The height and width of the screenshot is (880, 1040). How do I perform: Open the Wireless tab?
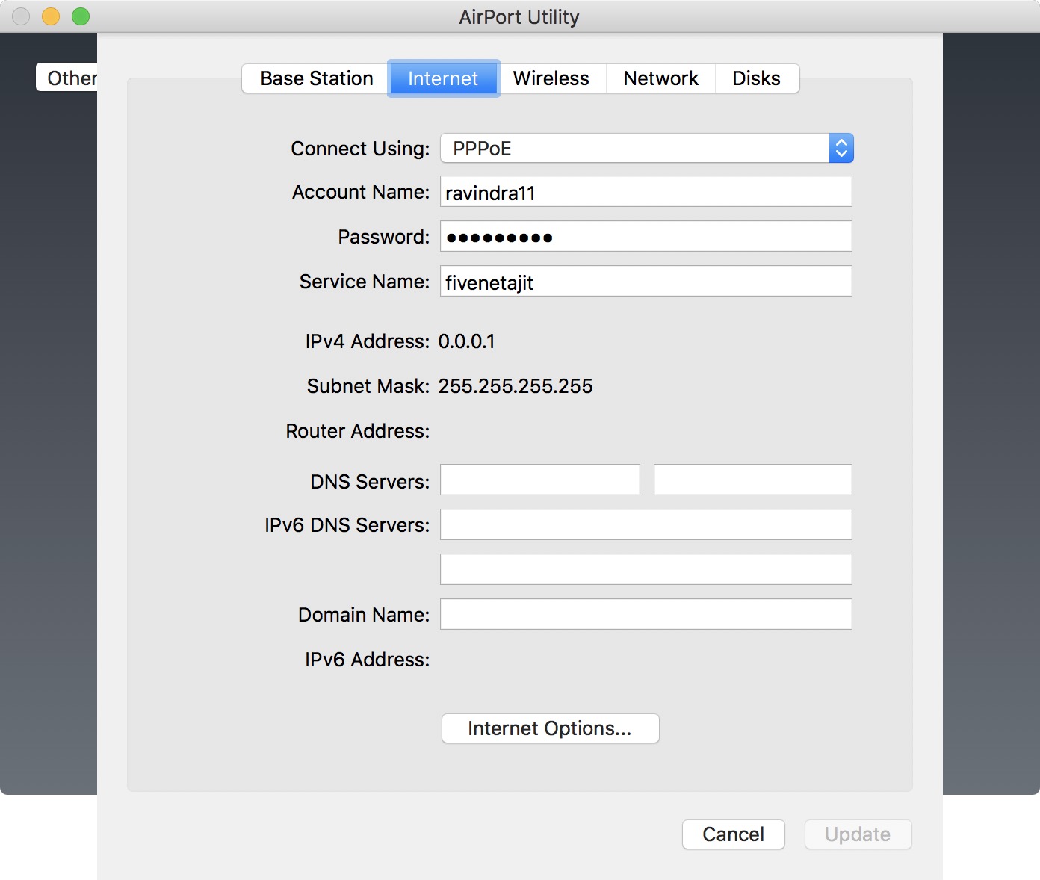coord(551,78)
